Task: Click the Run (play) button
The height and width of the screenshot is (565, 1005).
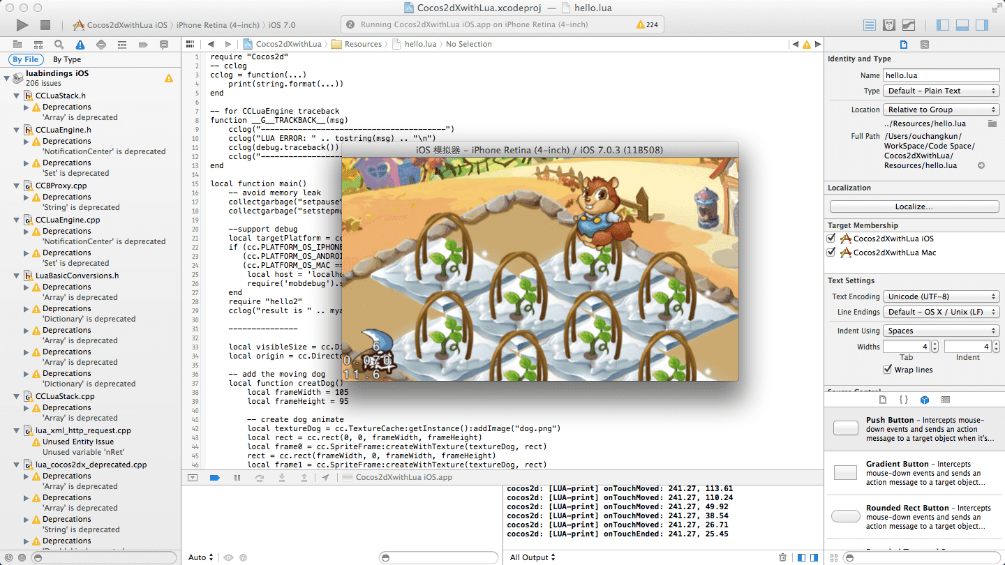Action: [x=22, y=25]
